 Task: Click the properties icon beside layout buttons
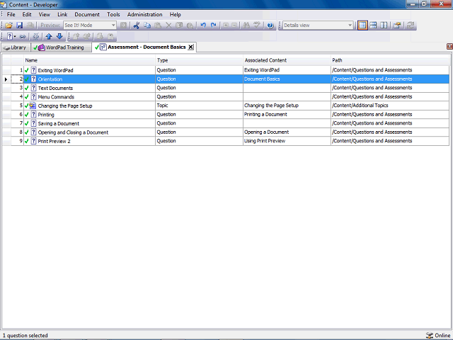397,25
